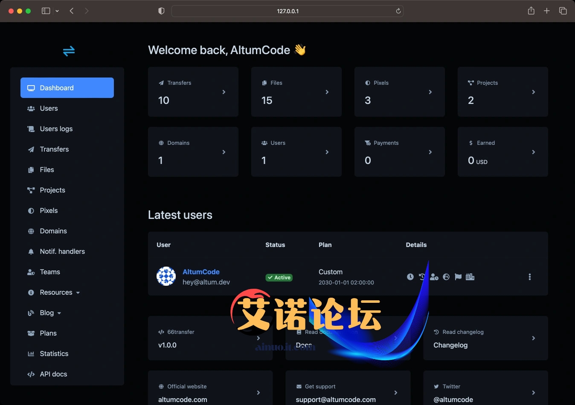The image size is (575, 405).
Task: Click hey@altum.dev email text
Action: coord(206,282)
